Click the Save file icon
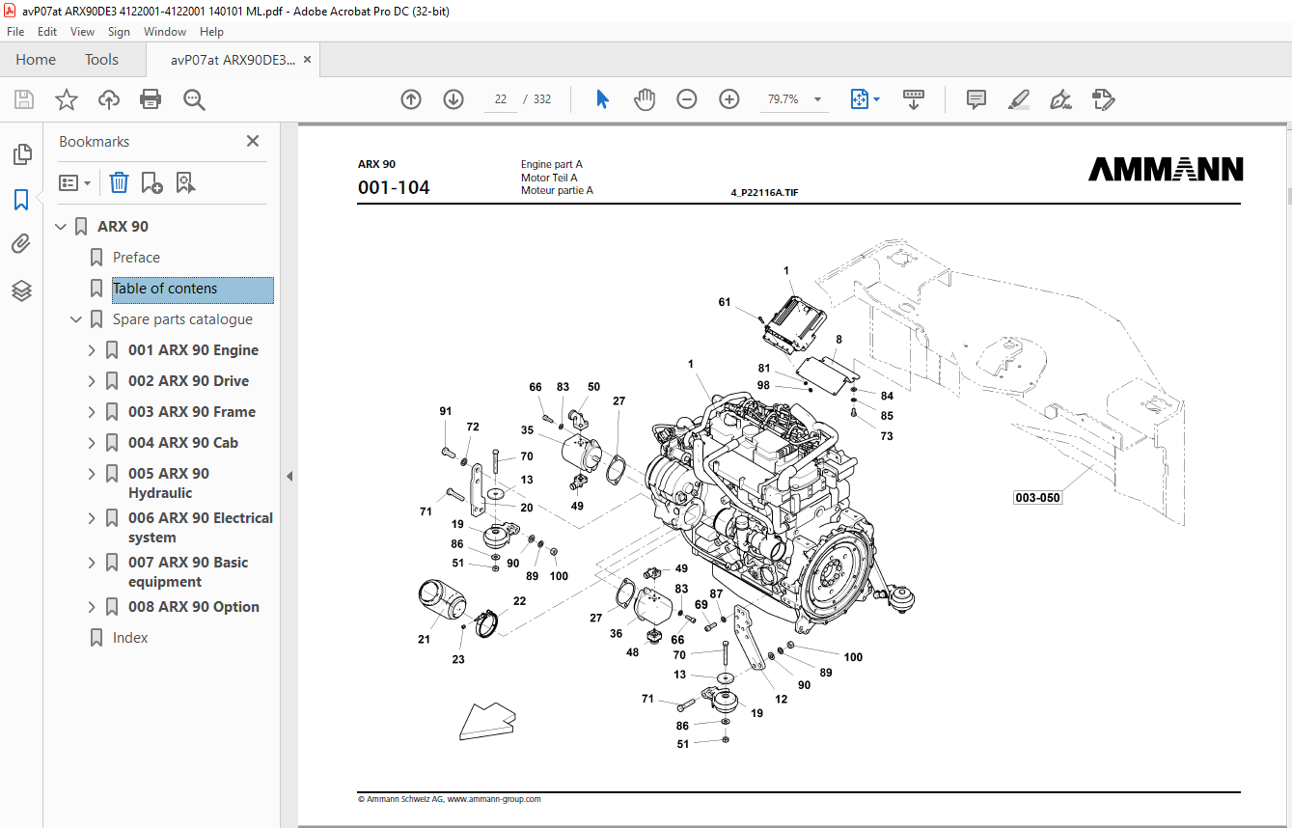The height and width of the screenshot is (828, 1292). click(x=24, y=99)
